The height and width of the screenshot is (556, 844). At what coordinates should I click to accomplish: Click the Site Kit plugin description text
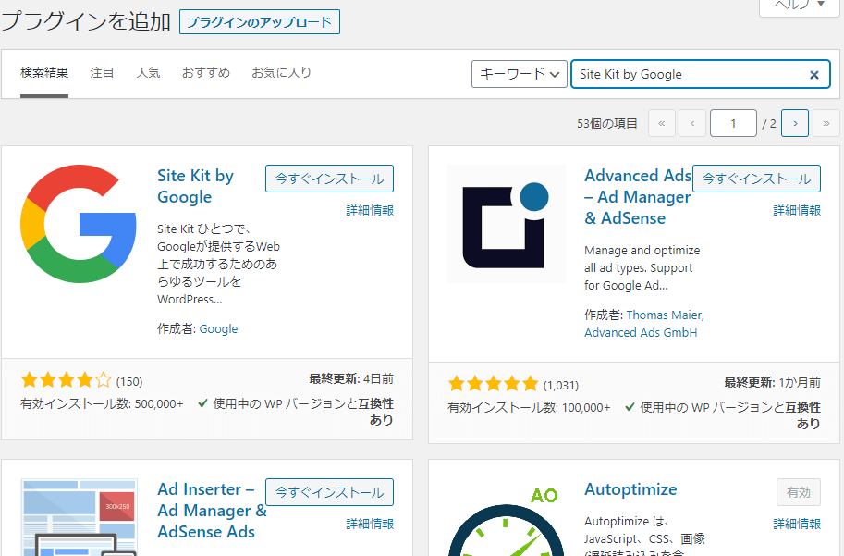coord(218,264)
